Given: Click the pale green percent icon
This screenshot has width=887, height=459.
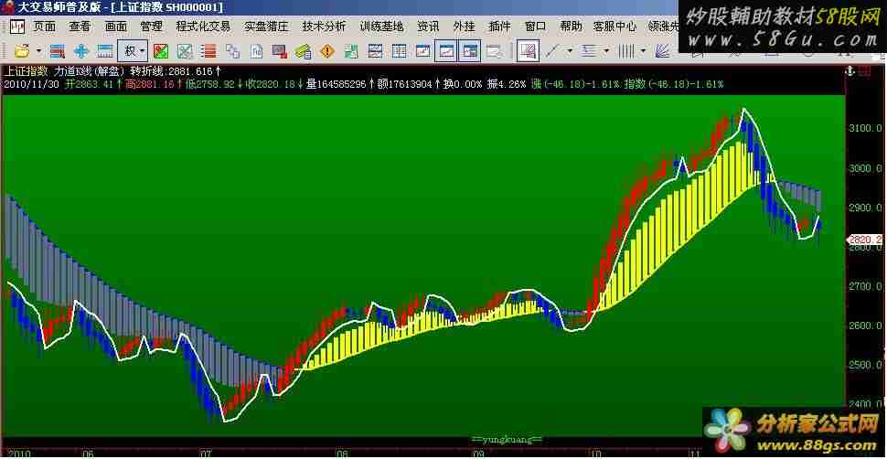Looking at the screenshot, I should 185,51.
